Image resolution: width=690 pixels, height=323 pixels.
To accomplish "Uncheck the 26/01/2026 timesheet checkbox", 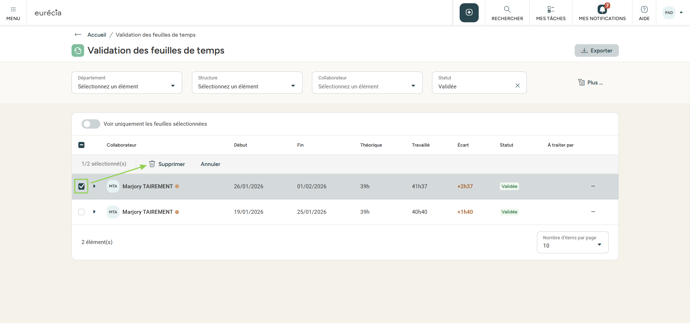I will [x=82, y=186].
